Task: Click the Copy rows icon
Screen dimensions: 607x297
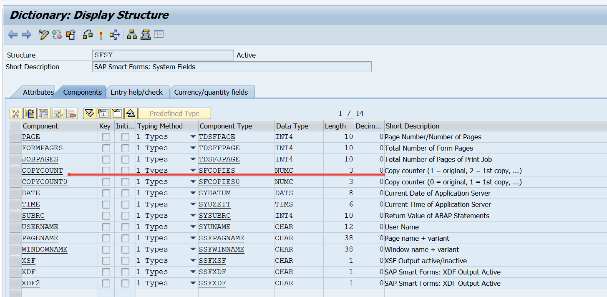Action: (30, 113)
